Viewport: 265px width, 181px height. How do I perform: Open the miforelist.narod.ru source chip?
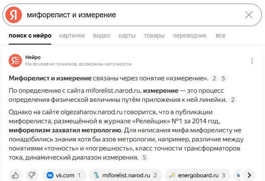(125, 175)
